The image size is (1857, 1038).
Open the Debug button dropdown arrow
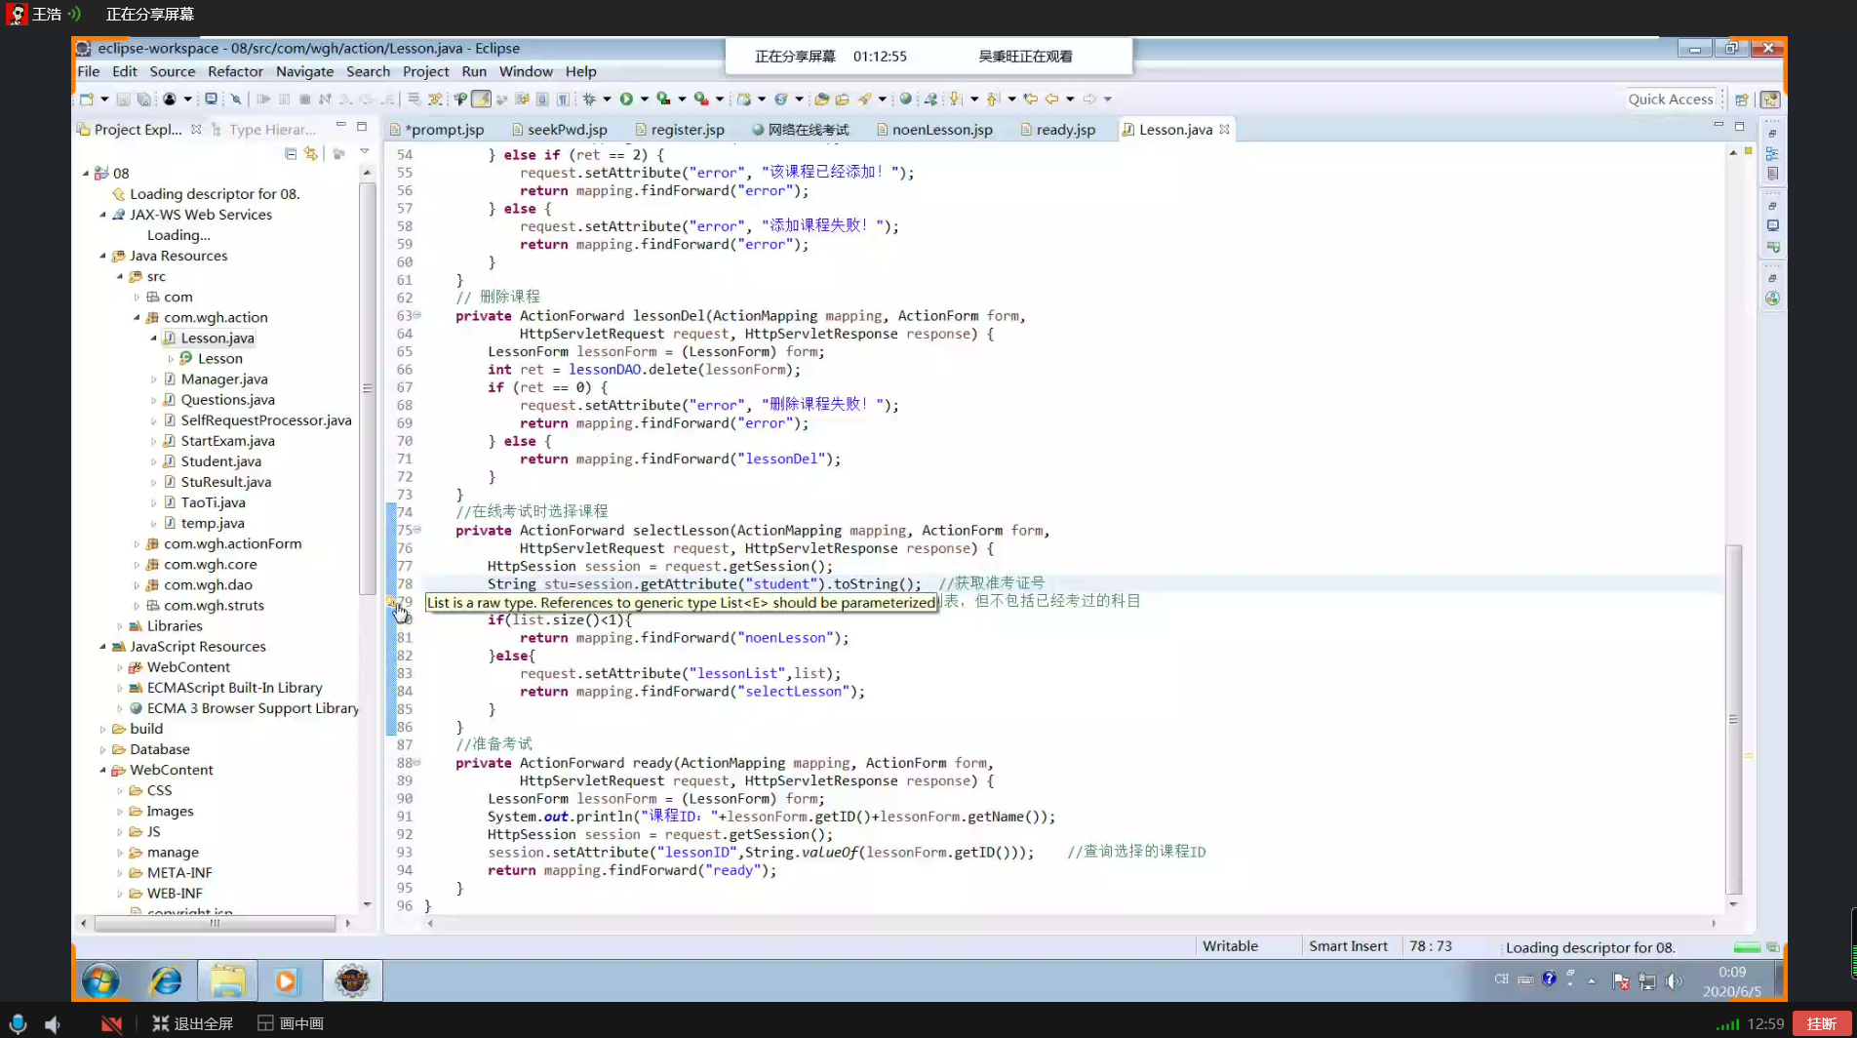tap(607, 99)
